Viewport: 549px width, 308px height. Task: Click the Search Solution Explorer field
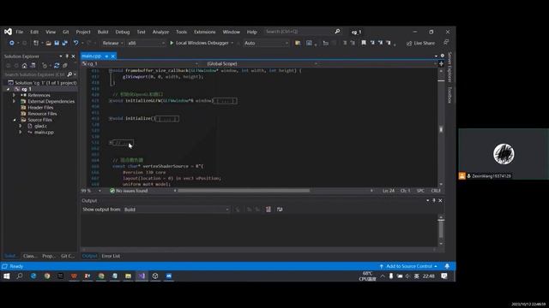[35, 74]
